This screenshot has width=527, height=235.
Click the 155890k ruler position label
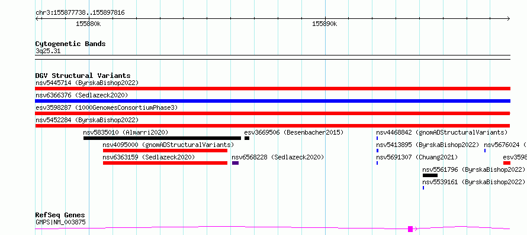coord(324,24)
